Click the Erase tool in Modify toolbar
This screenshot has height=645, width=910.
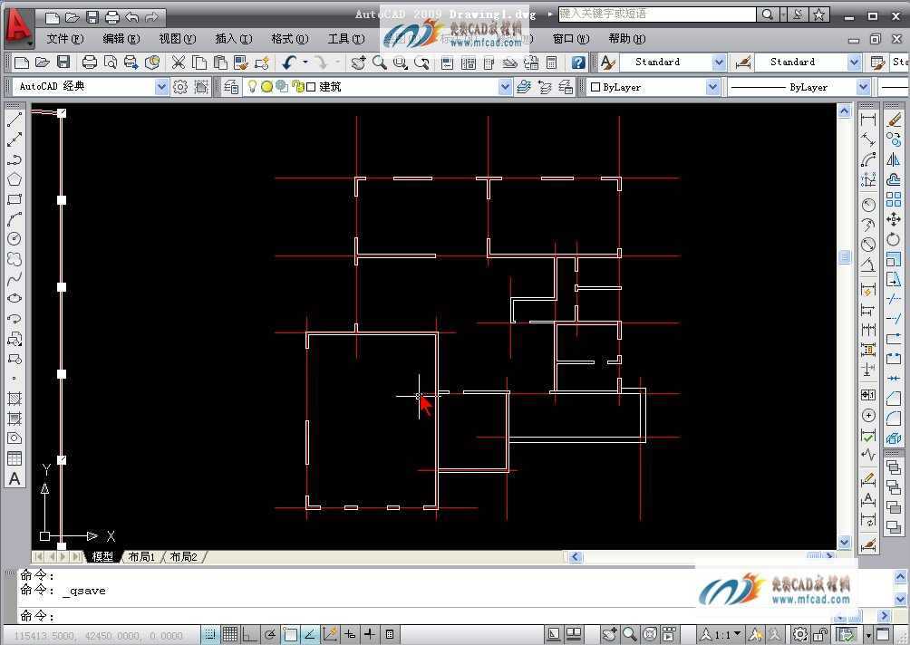click(894, 120)
